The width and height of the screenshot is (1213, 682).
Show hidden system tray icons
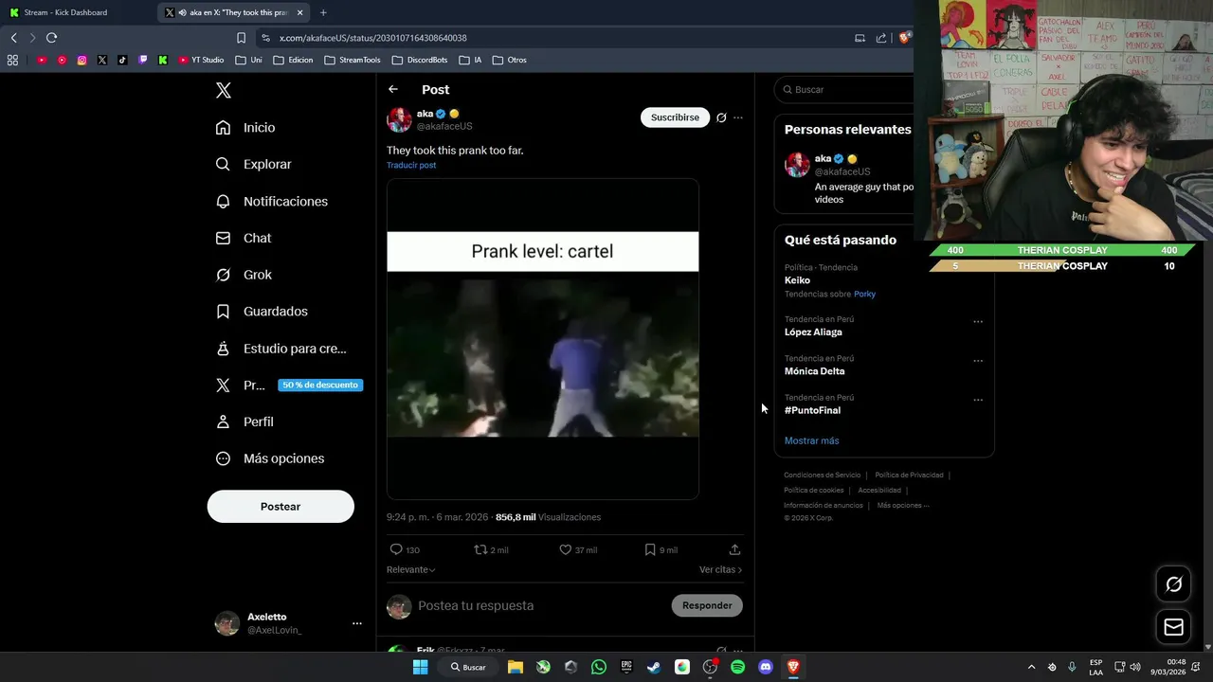1031,667
